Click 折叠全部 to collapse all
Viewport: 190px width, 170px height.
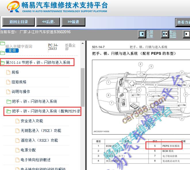70,47
